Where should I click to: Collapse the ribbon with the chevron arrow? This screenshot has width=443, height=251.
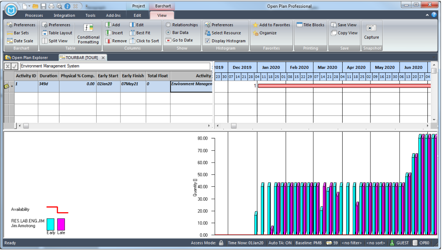coord(427,15)
